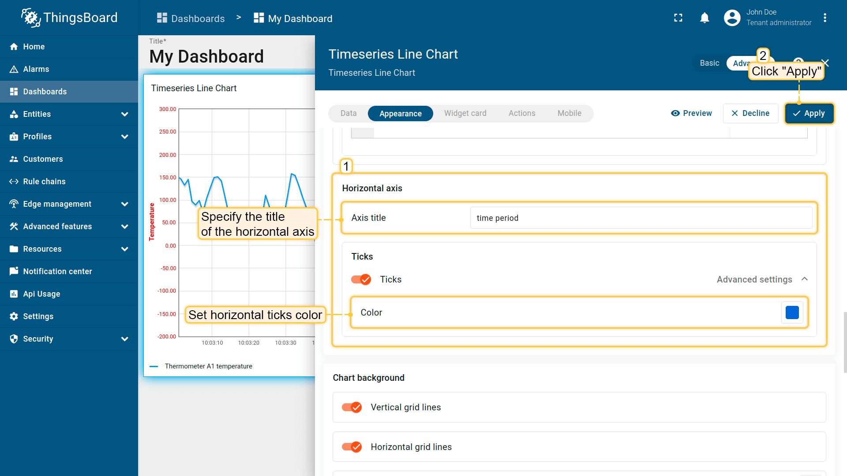The height and width of the screenshot is (476, 847).
Task: Switch to the Widget card tab
Action: 465,113
